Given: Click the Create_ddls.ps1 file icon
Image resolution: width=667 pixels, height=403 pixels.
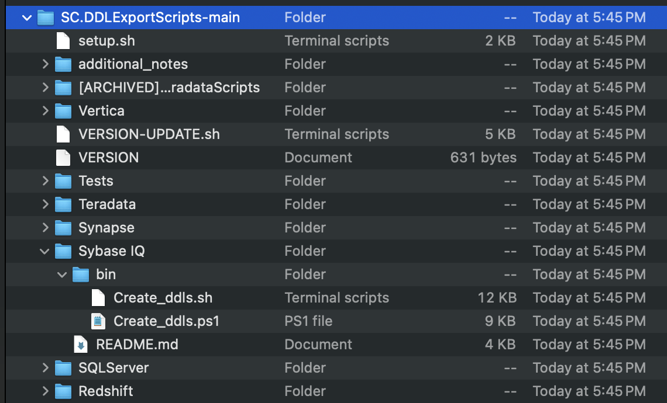Looking at the screenshot, I should point(98,321).
